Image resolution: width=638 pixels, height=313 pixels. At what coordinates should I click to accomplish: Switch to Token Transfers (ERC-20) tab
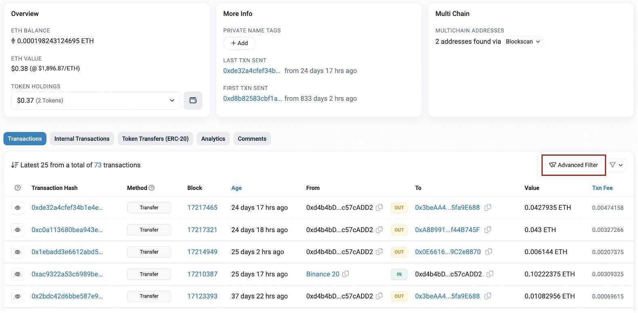[x=155, y=139]
